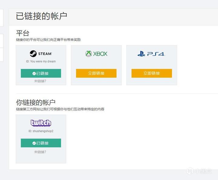Click 立即链接 button under PS4
The image size is (218, 180).
click(152, 73)
